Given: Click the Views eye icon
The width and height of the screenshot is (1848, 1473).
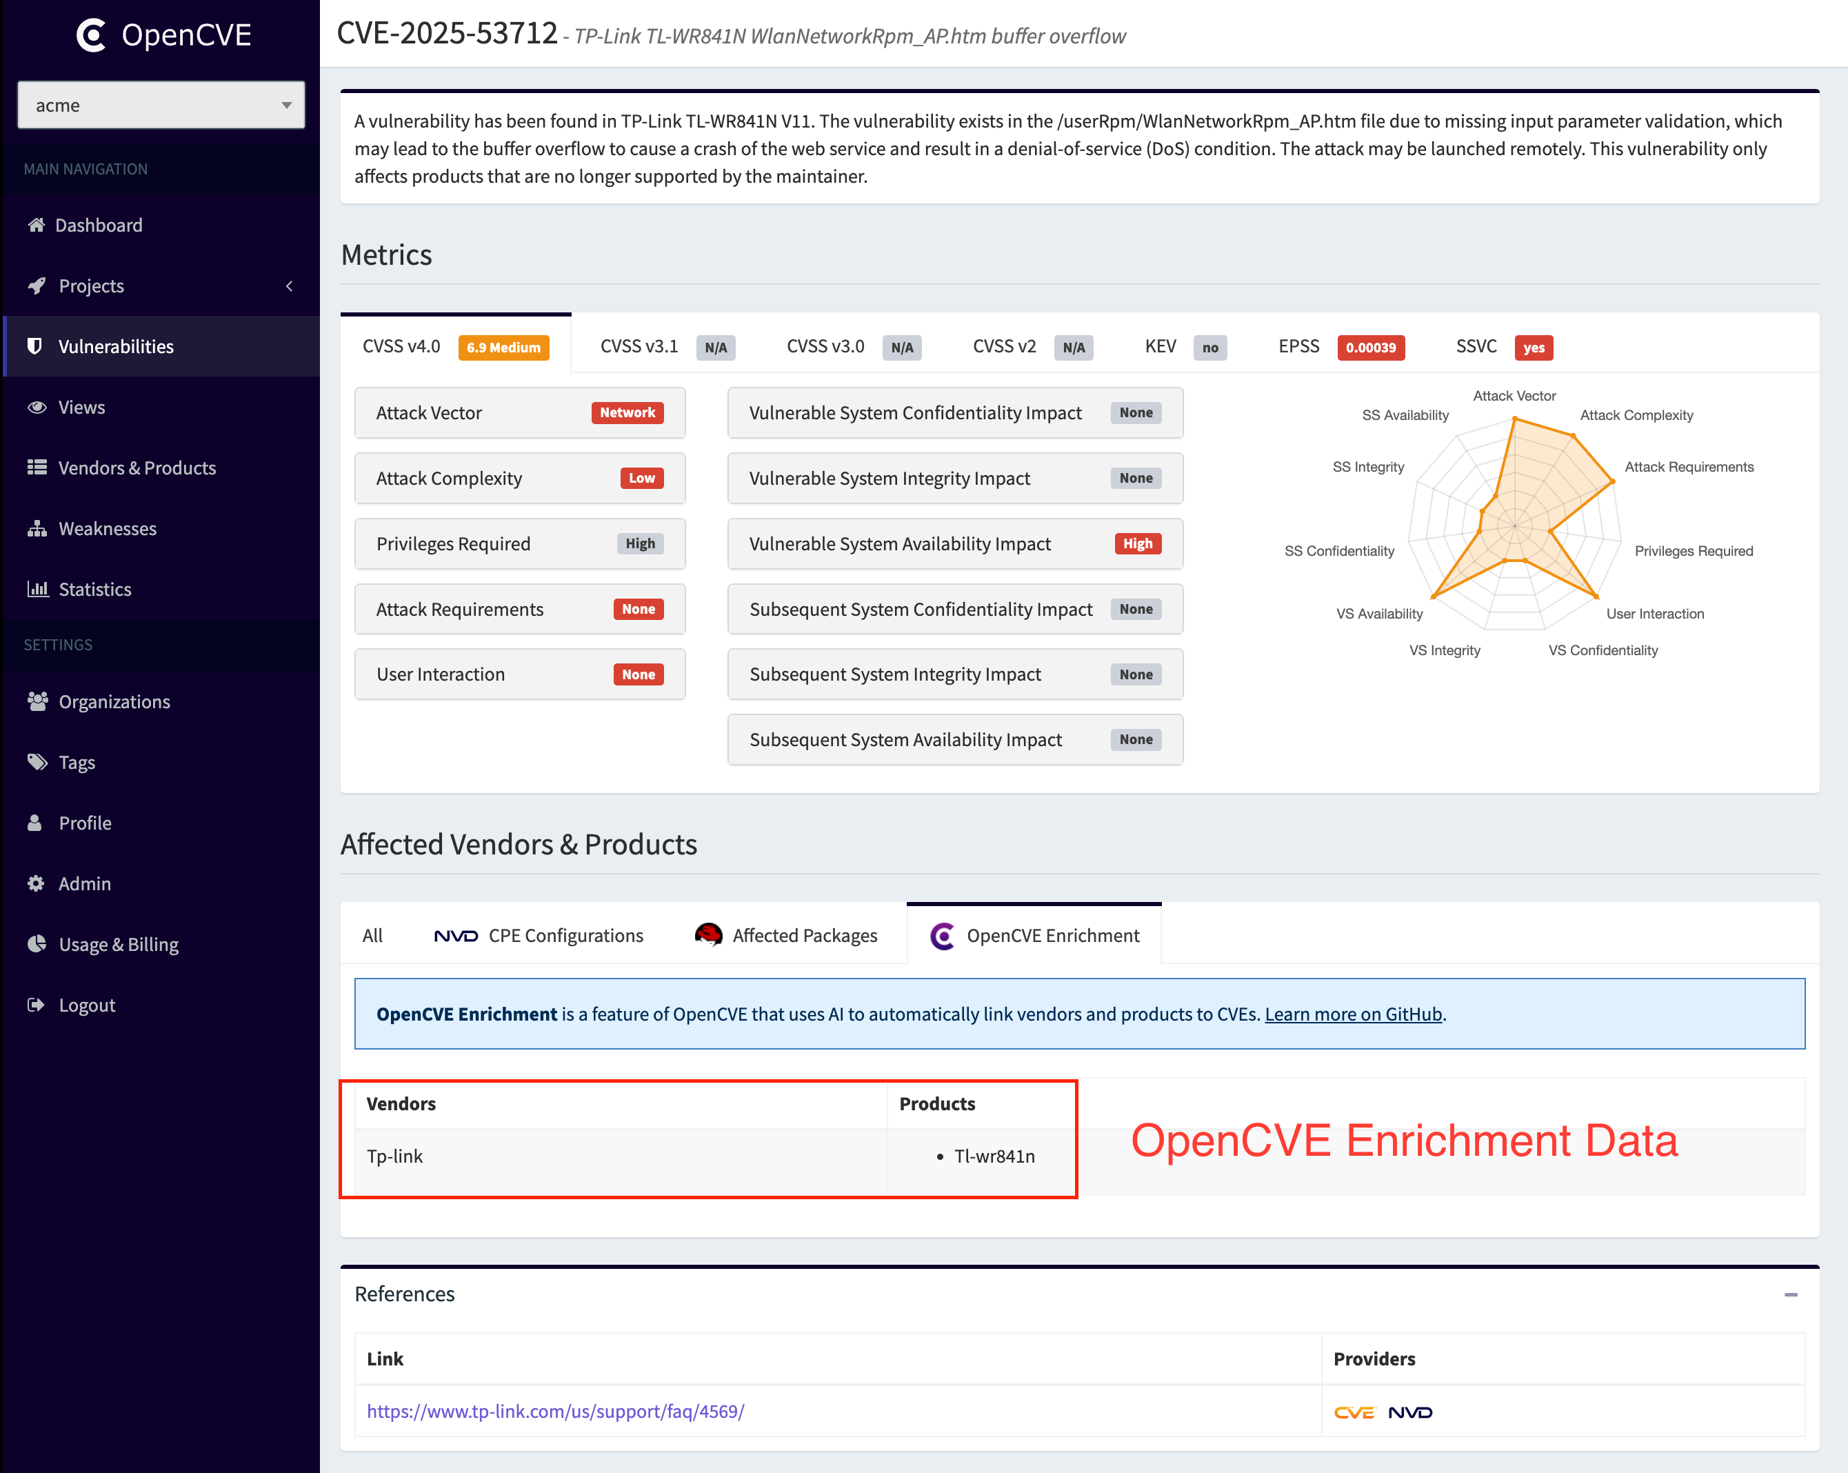Looking at the screenshot, I should (37, 408).
